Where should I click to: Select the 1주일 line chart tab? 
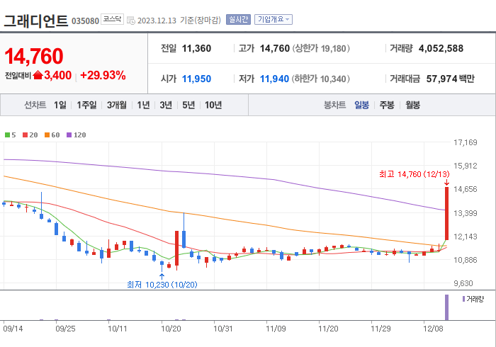pyautogui.click(x=86, y=105)
